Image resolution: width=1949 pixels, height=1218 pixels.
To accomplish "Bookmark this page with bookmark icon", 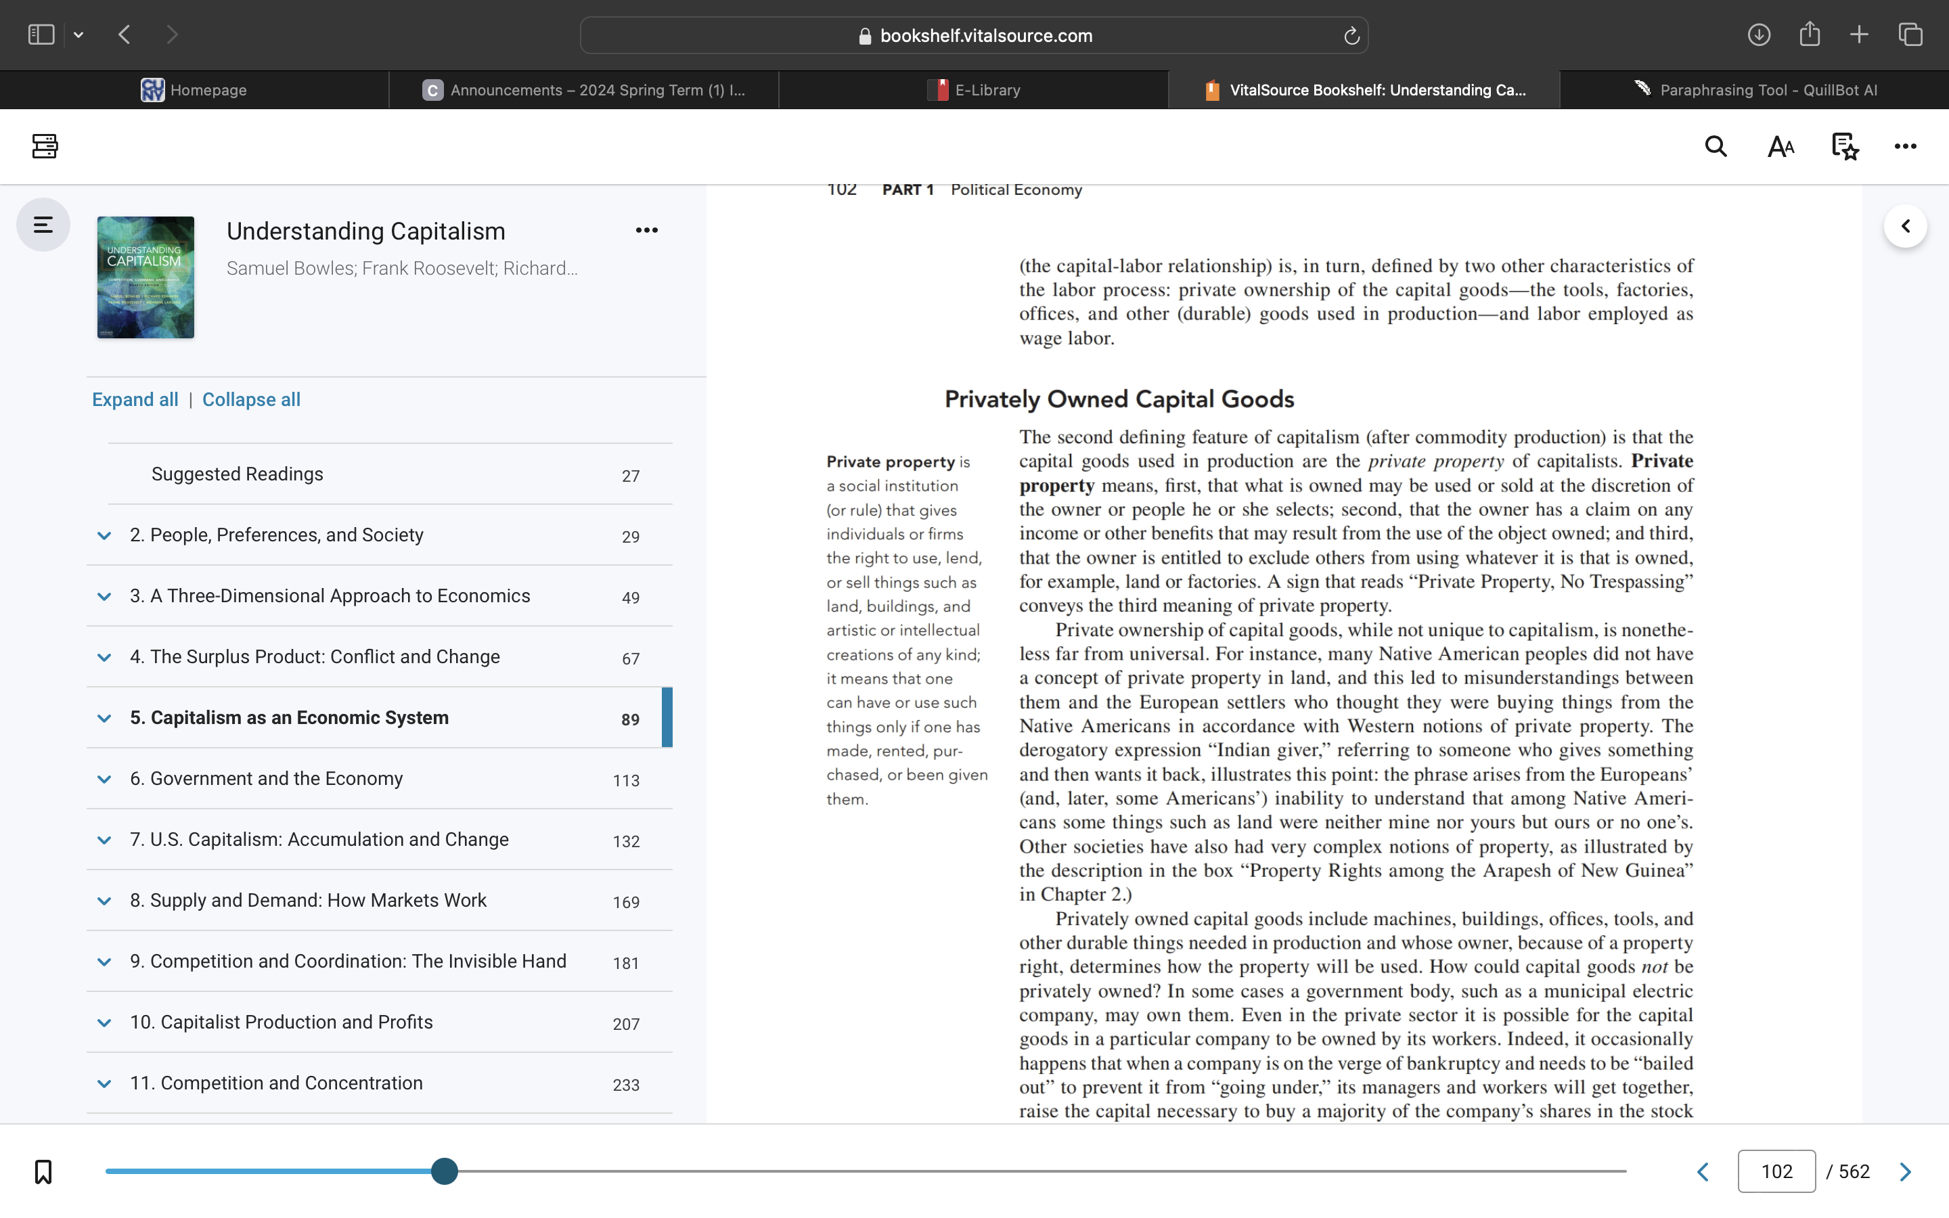I will [43, 1171].
